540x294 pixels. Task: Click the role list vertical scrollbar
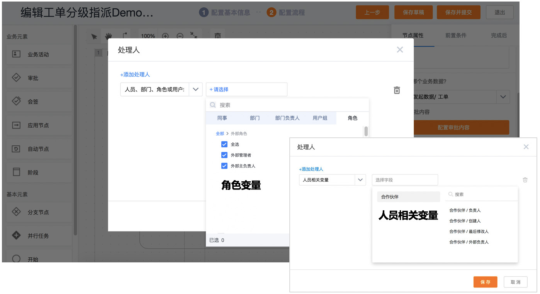366,131
